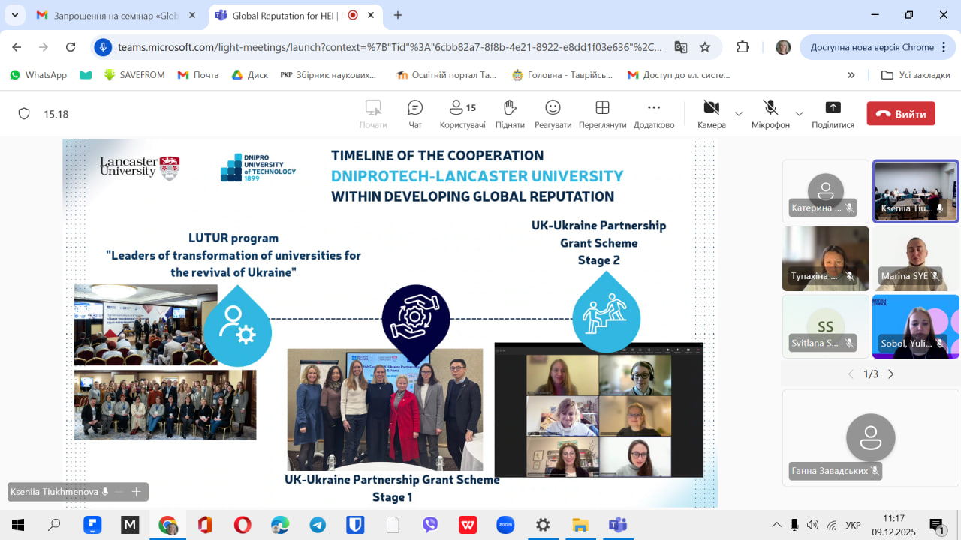Open the WhatsApp bookmark
The height and width of the screenshot is (540, 961).
[38, 75]
